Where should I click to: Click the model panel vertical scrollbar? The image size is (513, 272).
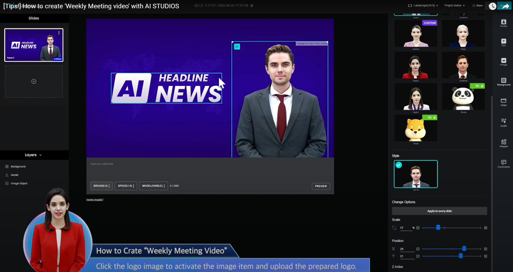coord(492,183)
